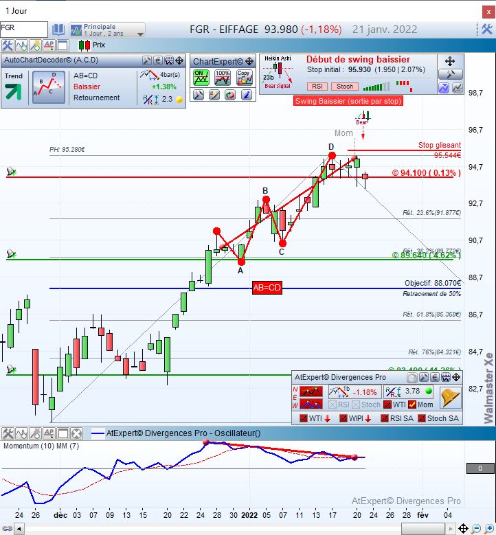Click the grey chart icon in the swing panel
This screenshot has height=535, width=496.
click(x=458, y=89)
